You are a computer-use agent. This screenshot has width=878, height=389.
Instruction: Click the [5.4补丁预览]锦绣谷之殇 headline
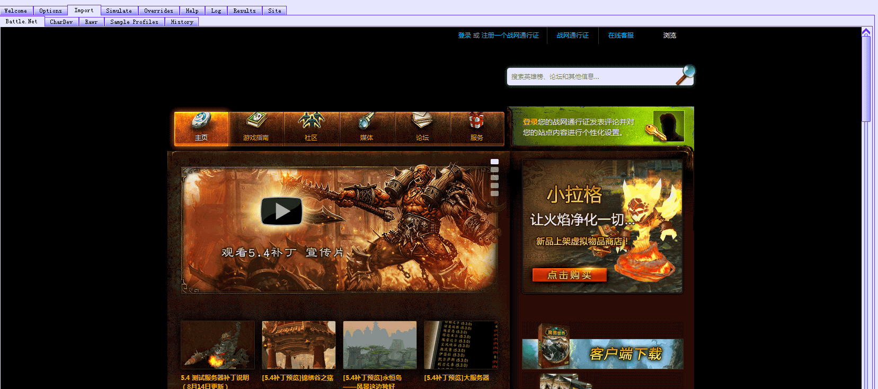point(298,378)
